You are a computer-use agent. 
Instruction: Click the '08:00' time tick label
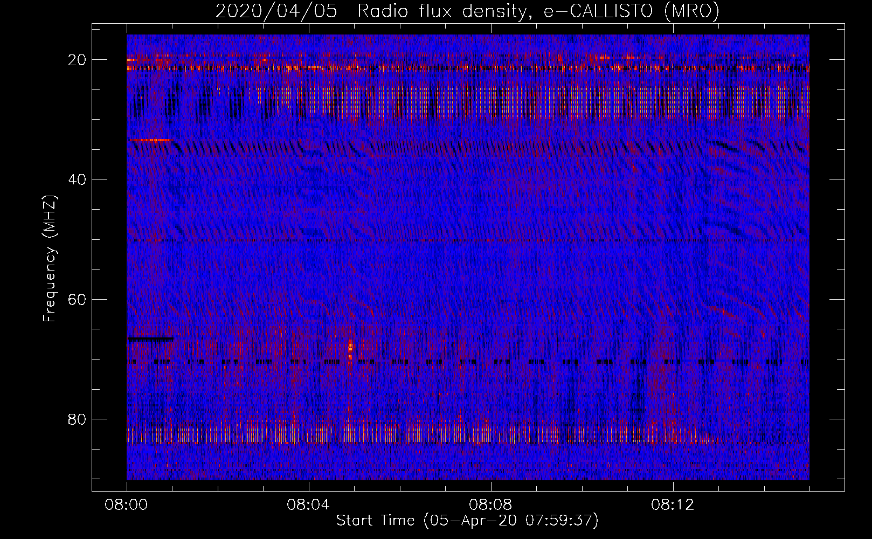[127, 505]
